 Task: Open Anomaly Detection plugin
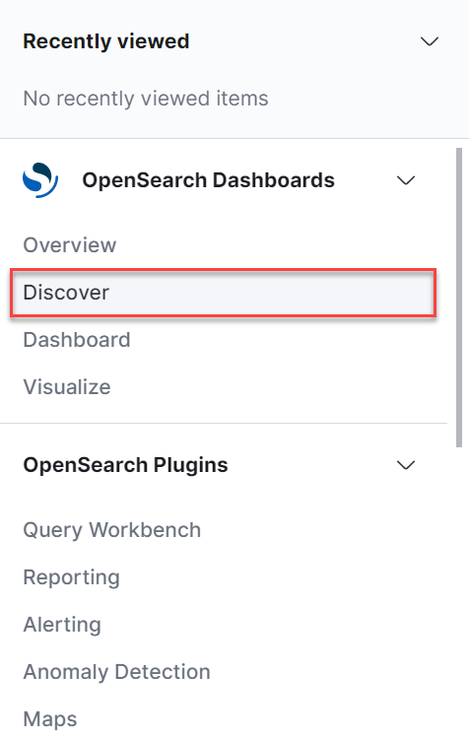click(x=117, y=672)
